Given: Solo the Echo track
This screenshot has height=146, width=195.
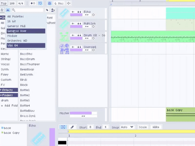Looking at the screenshot, I should tap(79, 12).
